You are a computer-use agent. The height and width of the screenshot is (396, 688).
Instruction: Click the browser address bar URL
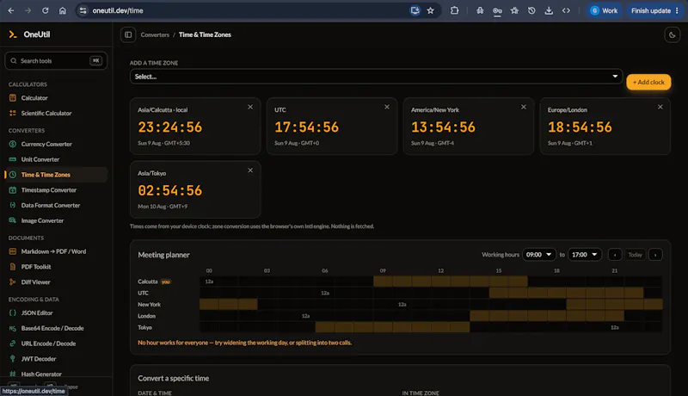(x=118, y=10)
